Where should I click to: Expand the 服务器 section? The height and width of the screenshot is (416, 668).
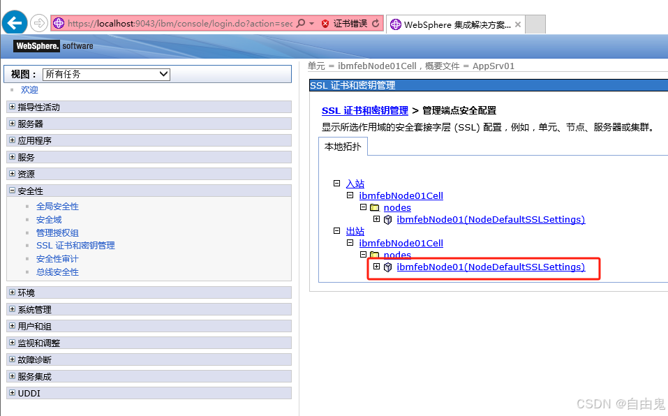[12, 123]
